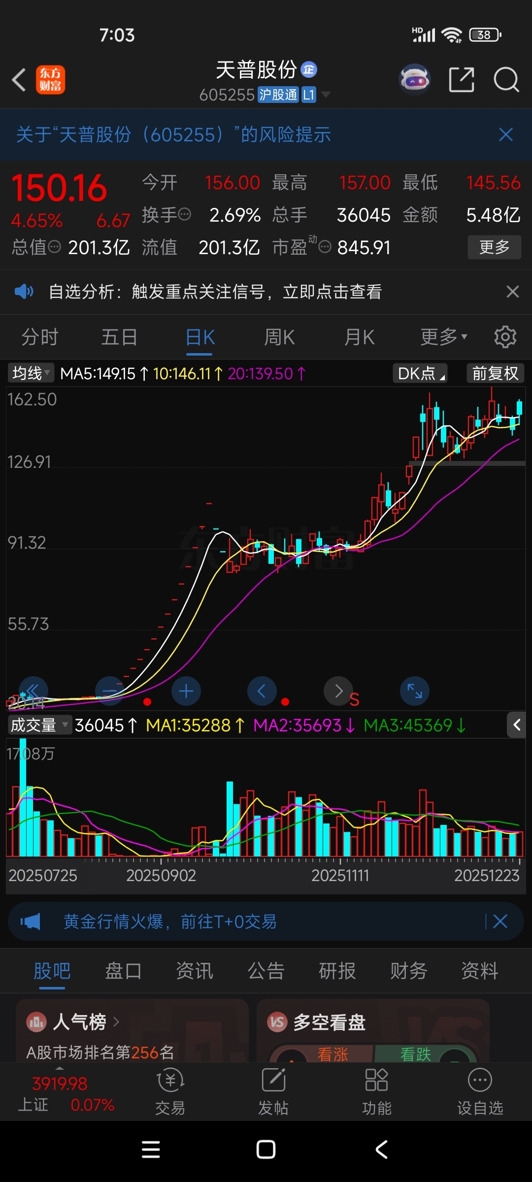Close the 黄金行情 promo banner
The width and height of the screenshot is (532, 1182).
click(500, 921)
